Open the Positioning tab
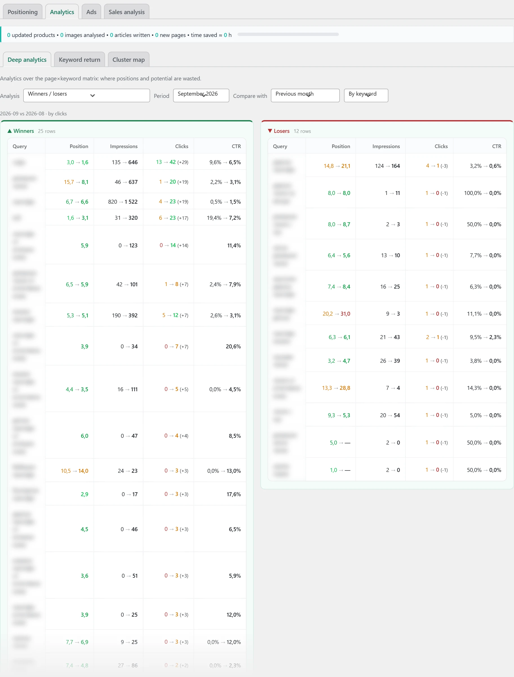 pos(23,12)
